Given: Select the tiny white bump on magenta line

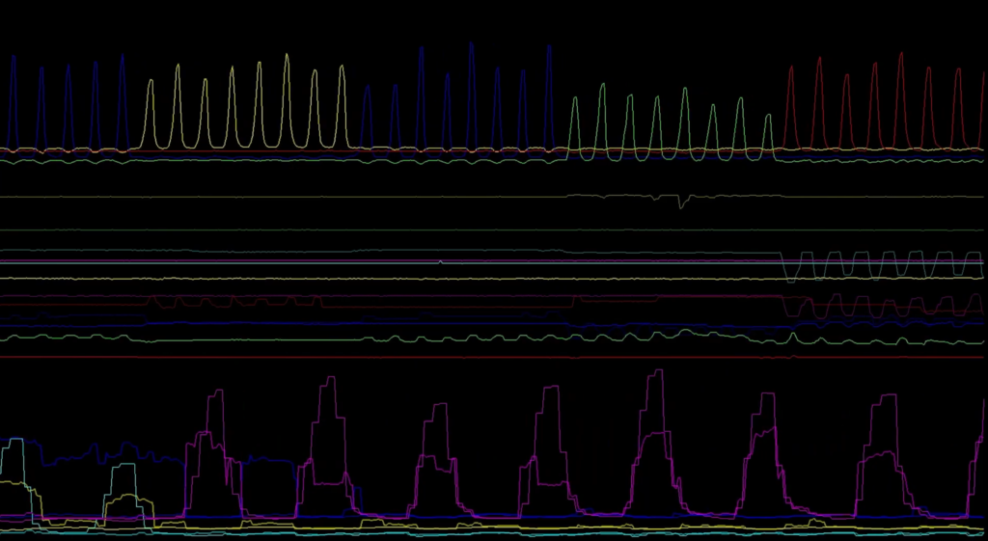Looking at the screenshot, I should point(441,260).
